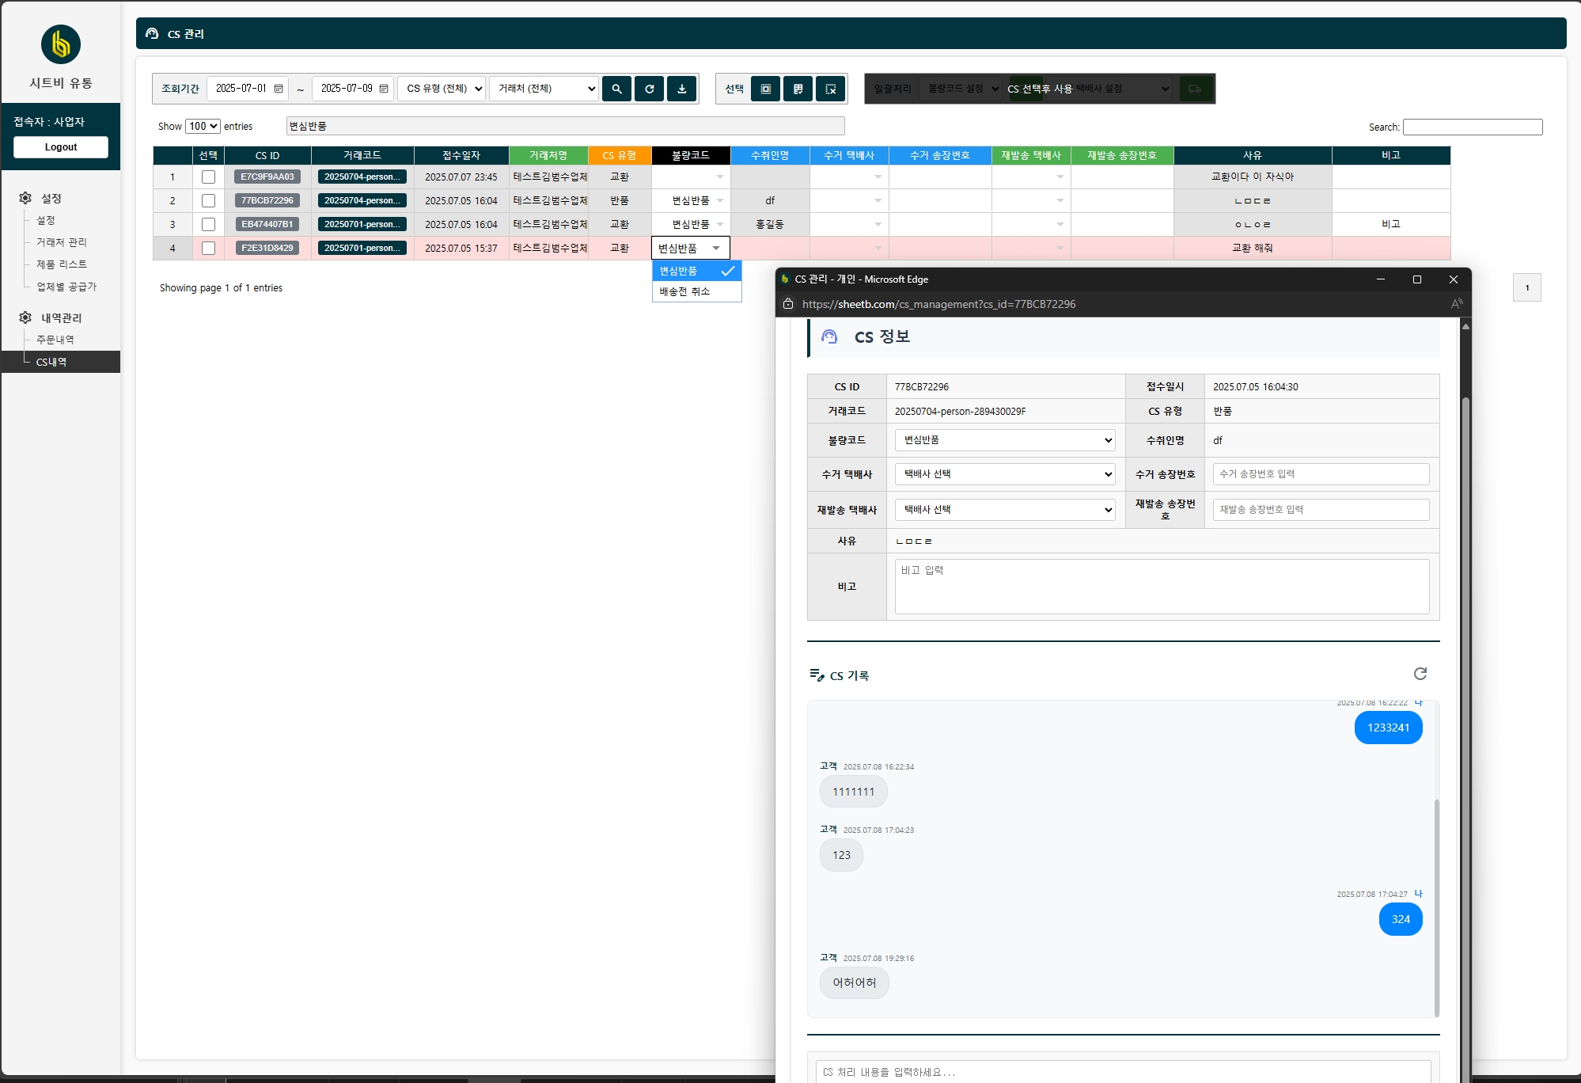
Task: Click the Edge read aloud icon
Action: pos(1457,304)
